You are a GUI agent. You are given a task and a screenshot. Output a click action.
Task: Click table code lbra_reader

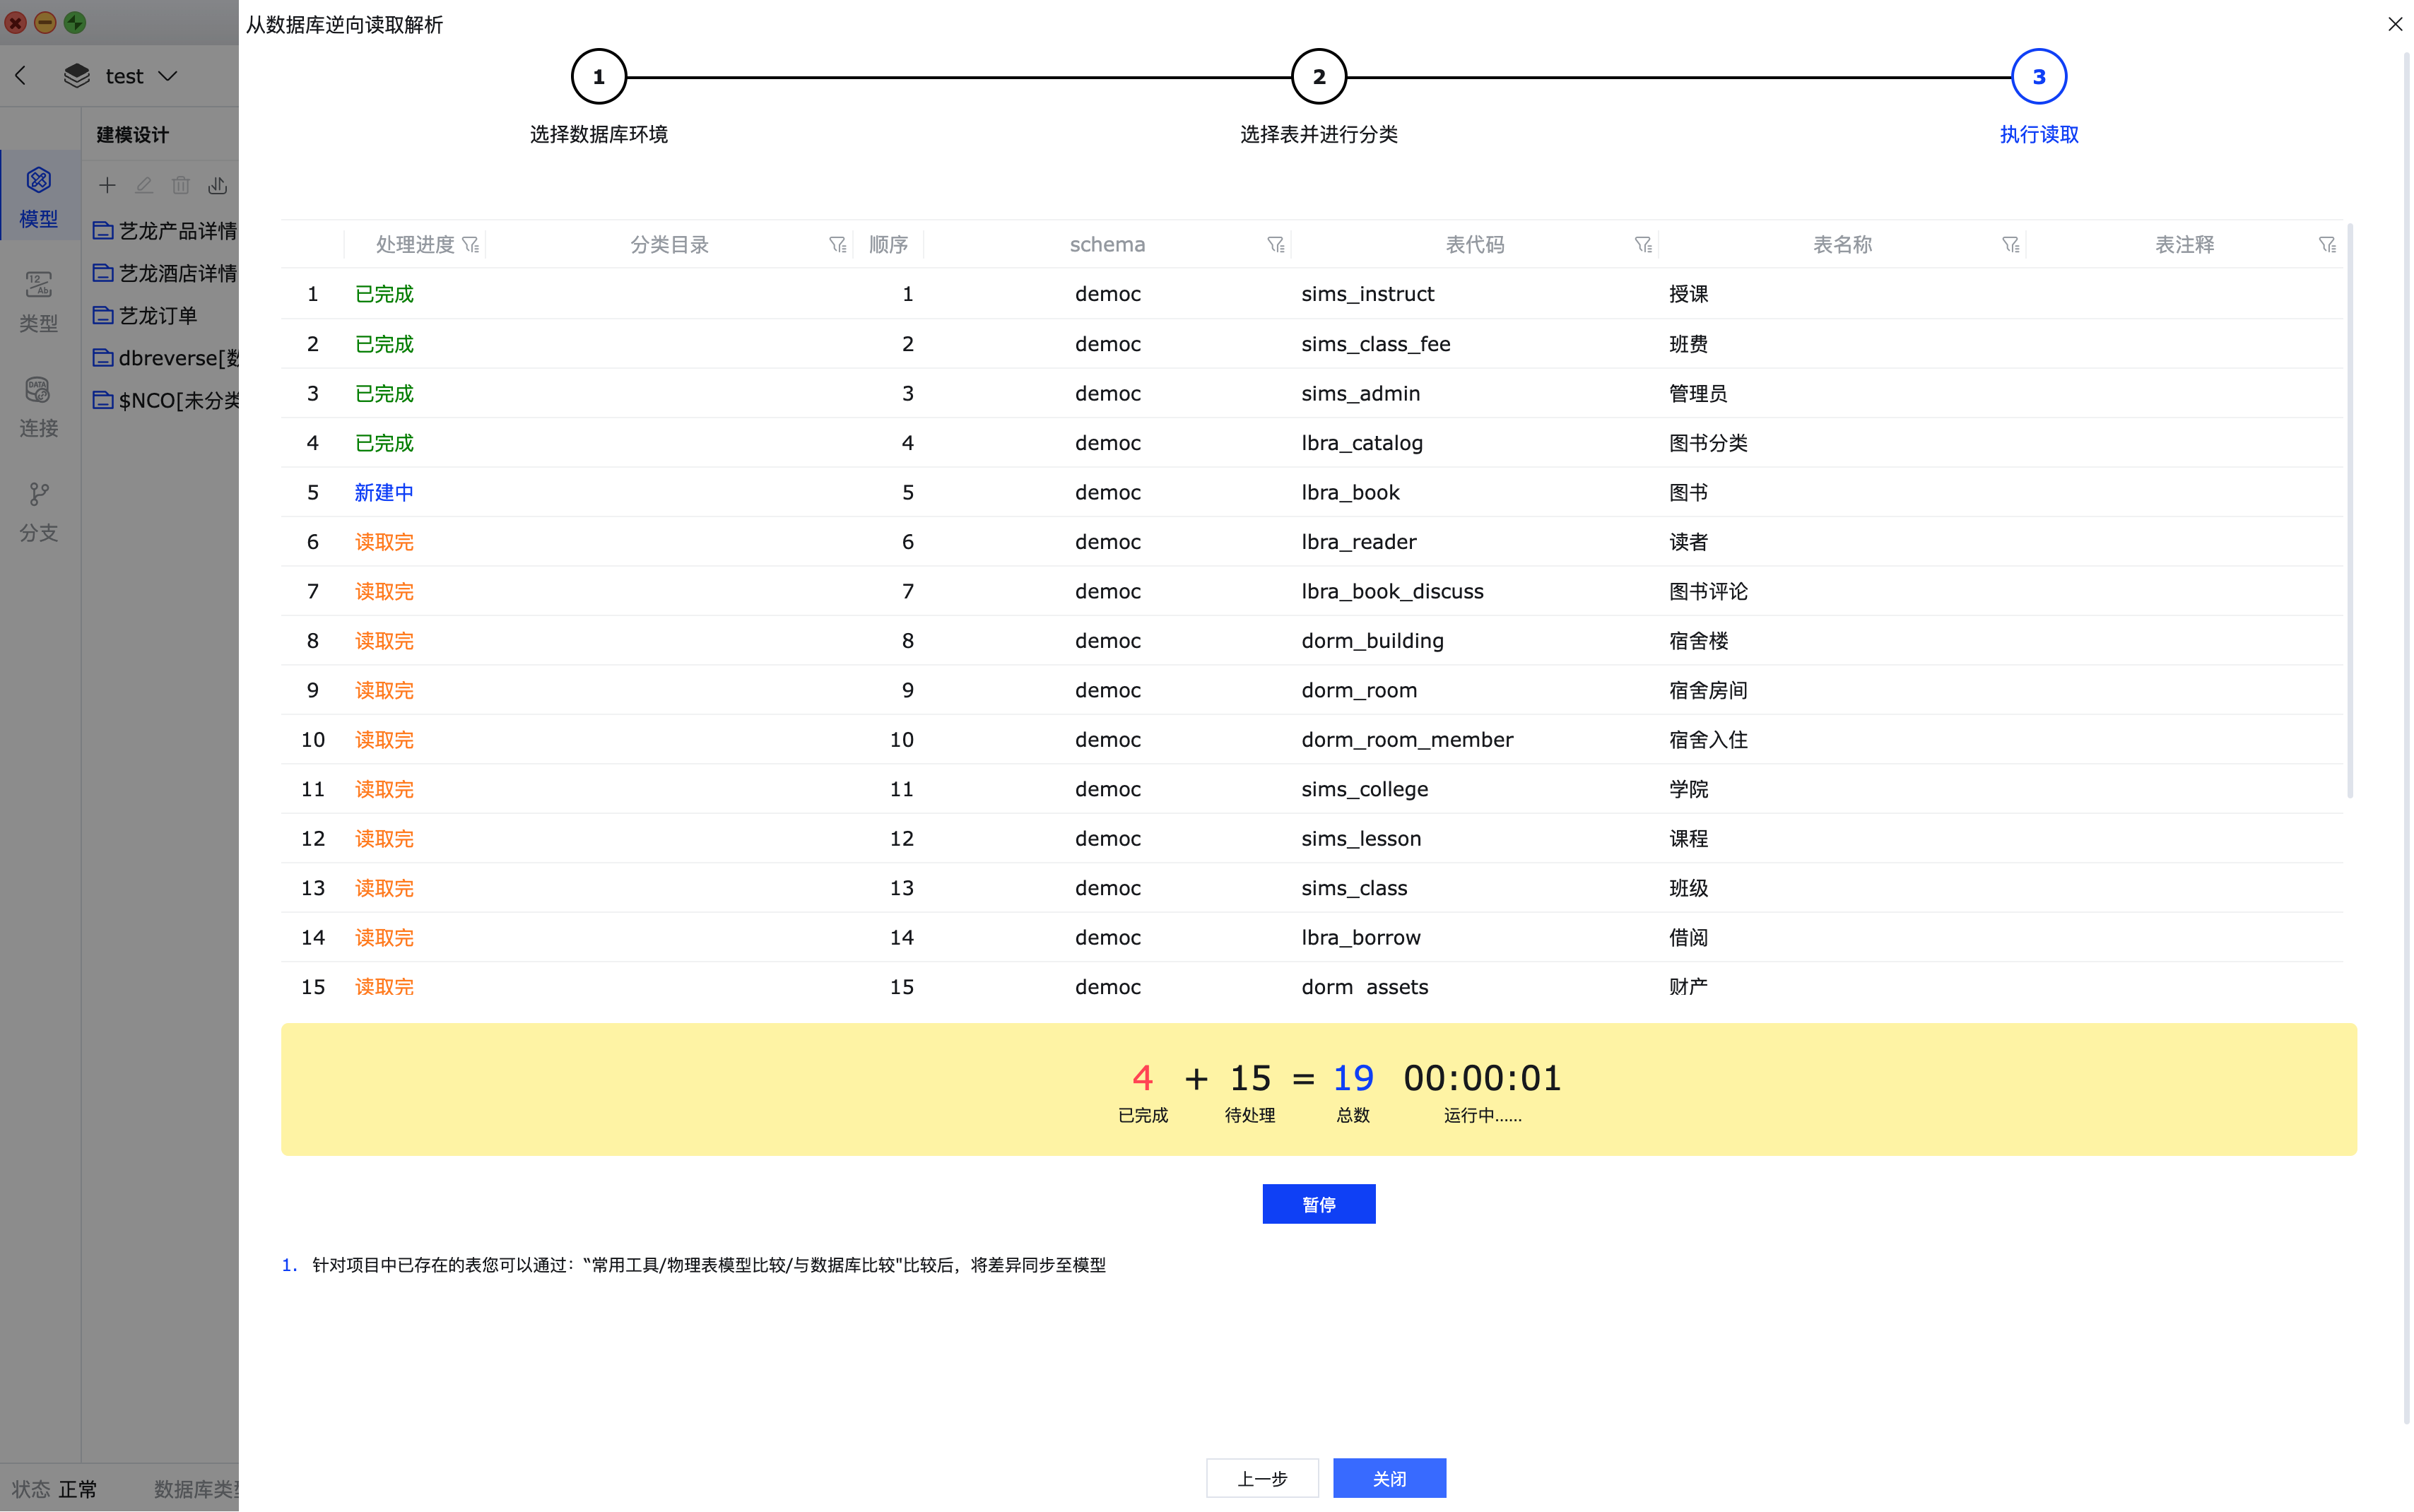tap(1358, 542)
